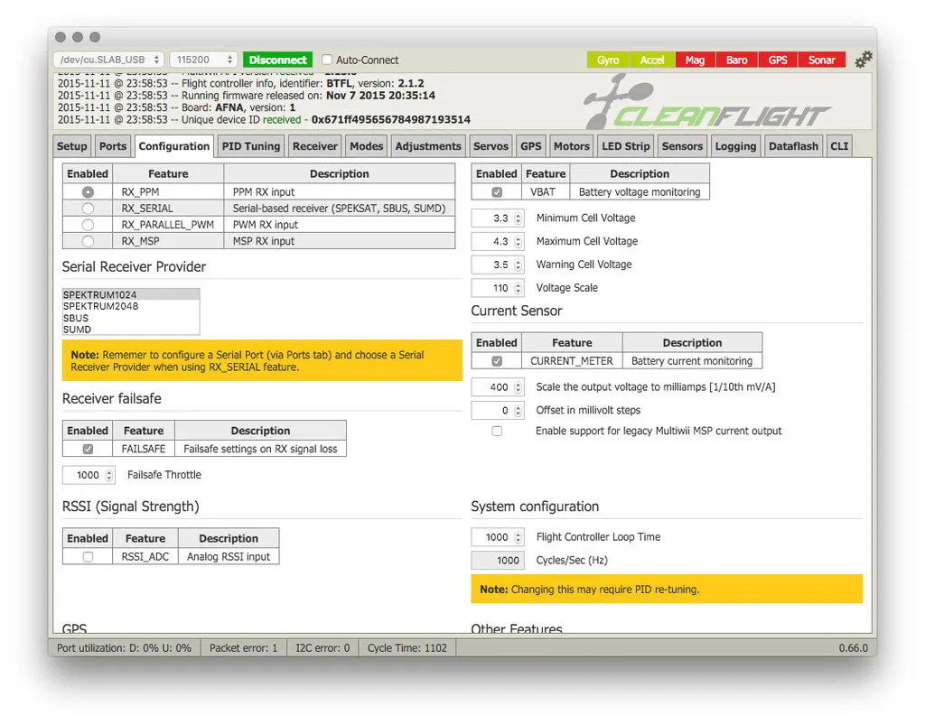The image size is (925, 725).
Task: Adjust the Minimum Cell Voltage stepper
Action: (x=518, y=218)
